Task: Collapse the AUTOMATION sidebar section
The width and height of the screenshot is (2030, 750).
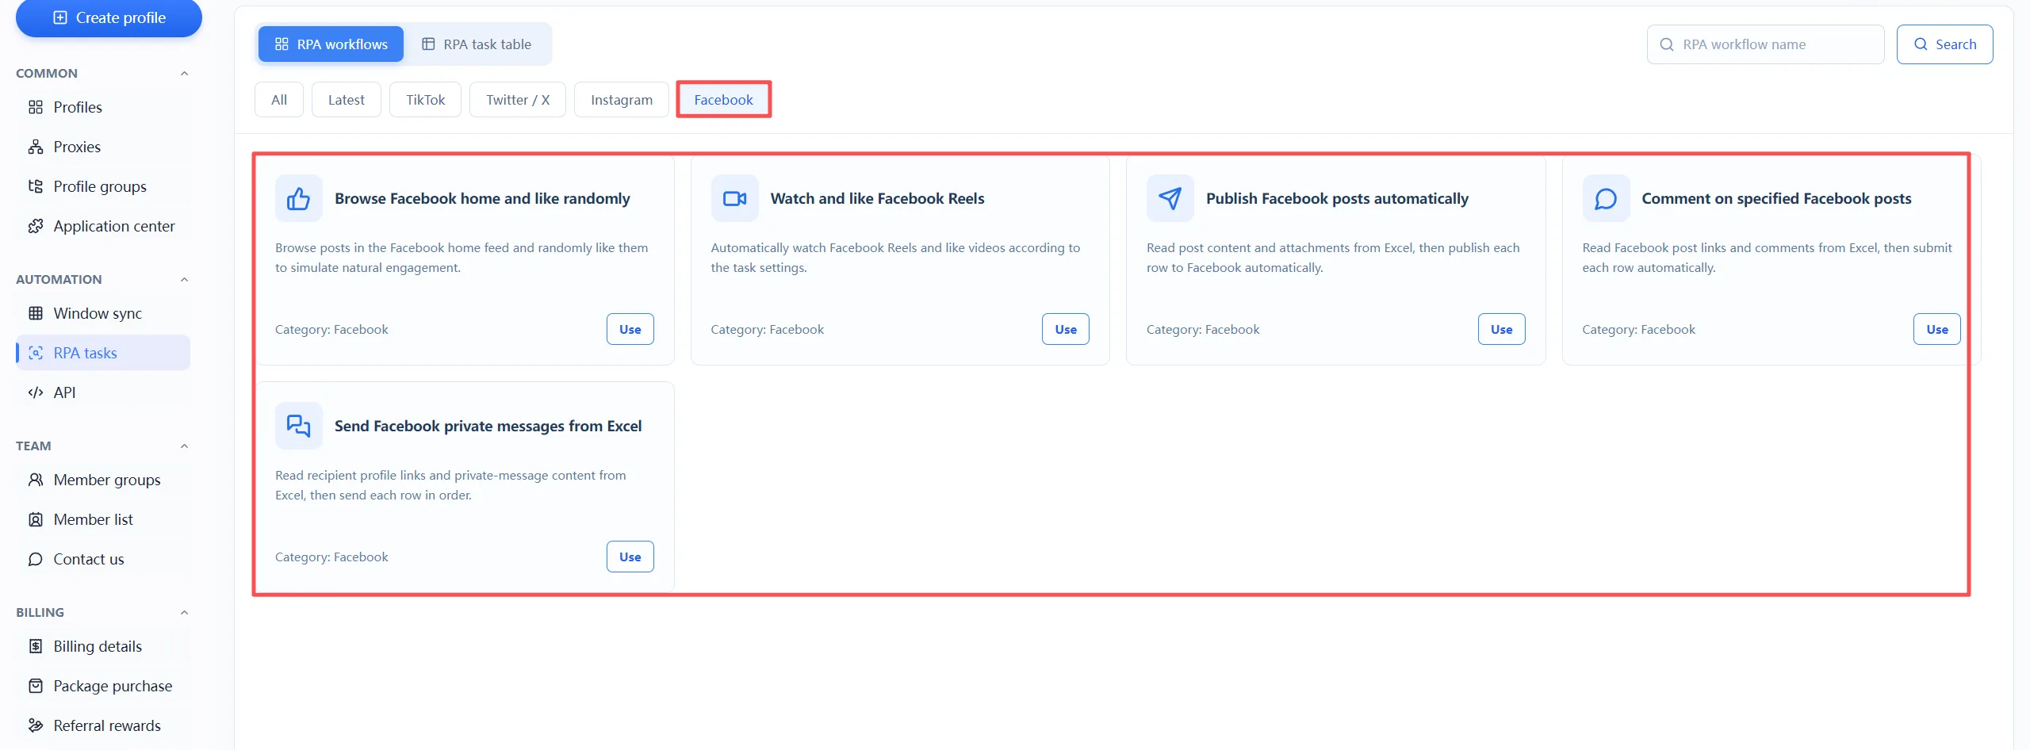Action: (x=184, y=279)
